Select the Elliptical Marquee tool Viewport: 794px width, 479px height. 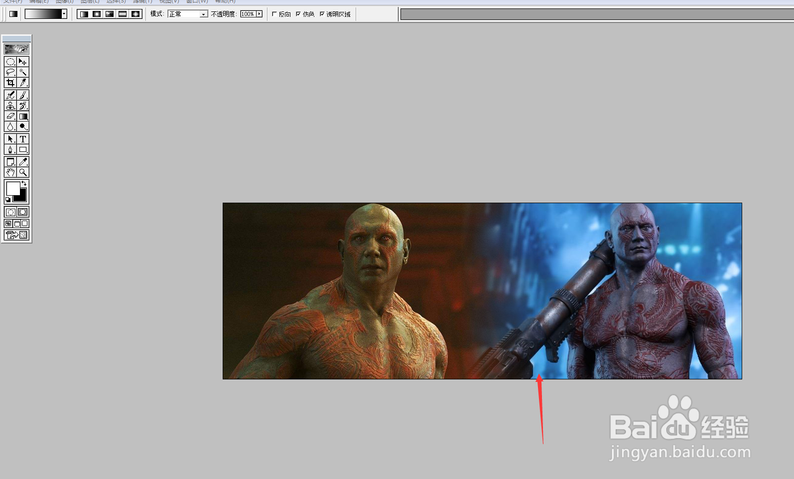10,62
